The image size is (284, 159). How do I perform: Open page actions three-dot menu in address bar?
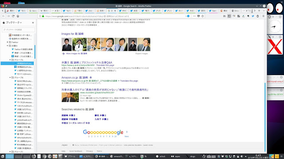point(194,16)
